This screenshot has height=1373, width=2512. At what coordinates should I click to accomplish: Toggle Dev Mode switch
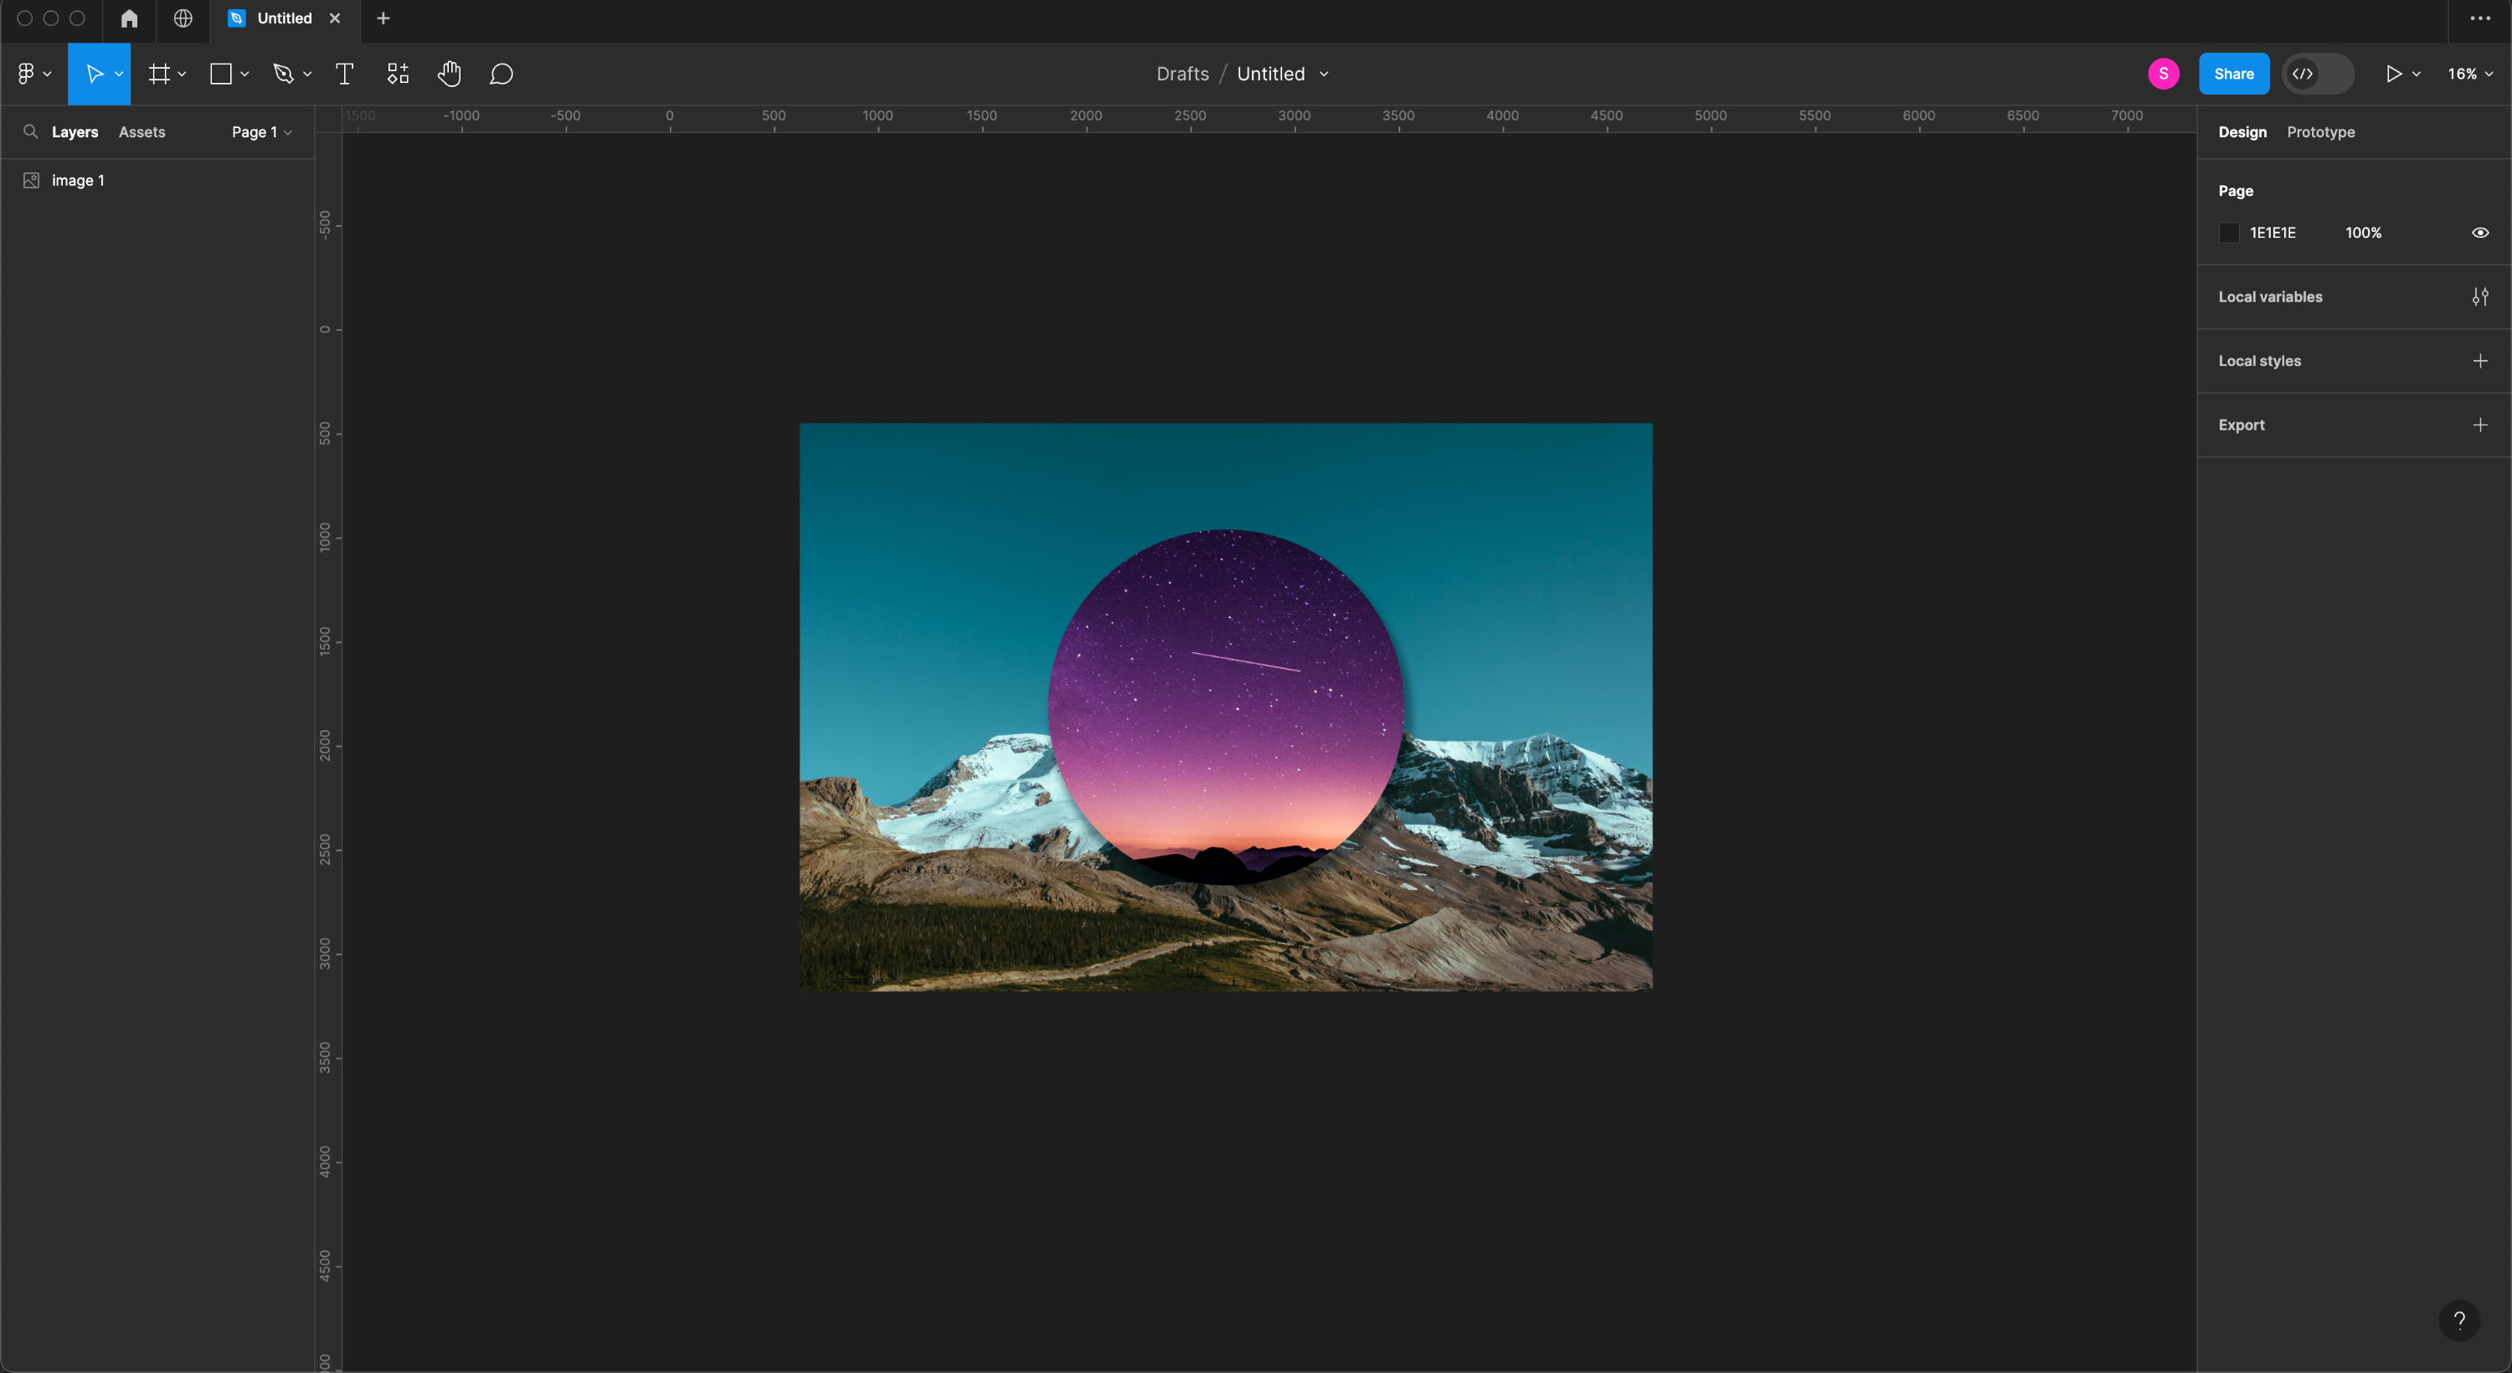point(2317,75)
